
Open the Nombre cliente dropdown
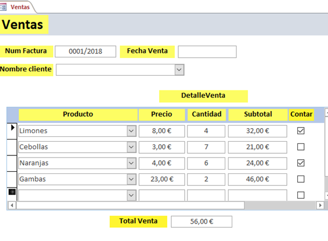tap(179, 69)
